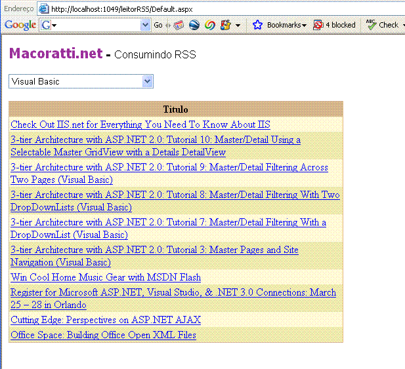Click the 'Consumindo RSS' heading text
The width and height of the screenshot is (405, 369).
(x=155, y=54)
